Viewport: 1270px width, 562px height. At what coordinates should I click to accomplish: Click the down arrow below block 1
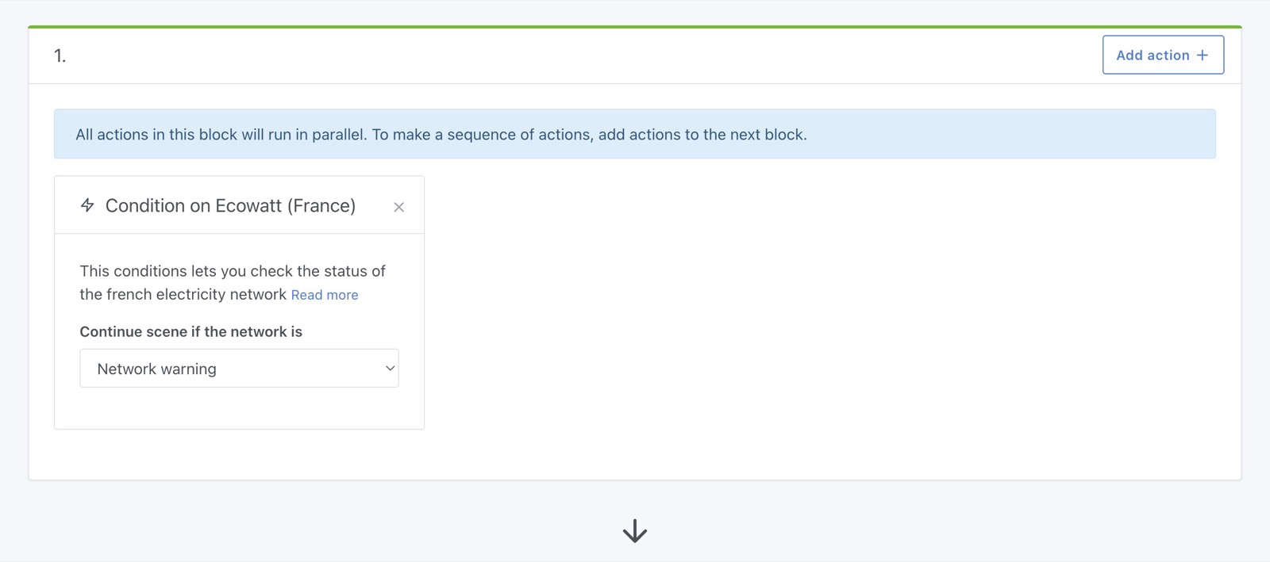634,530
